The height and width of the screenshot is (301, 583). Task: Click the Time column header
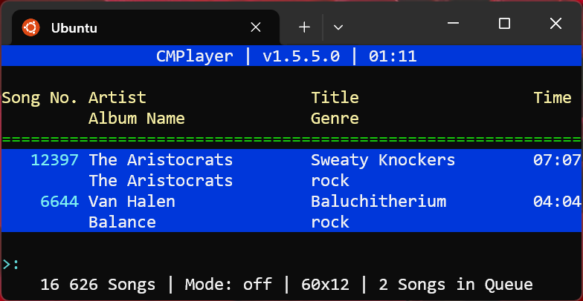click(553, 98)
